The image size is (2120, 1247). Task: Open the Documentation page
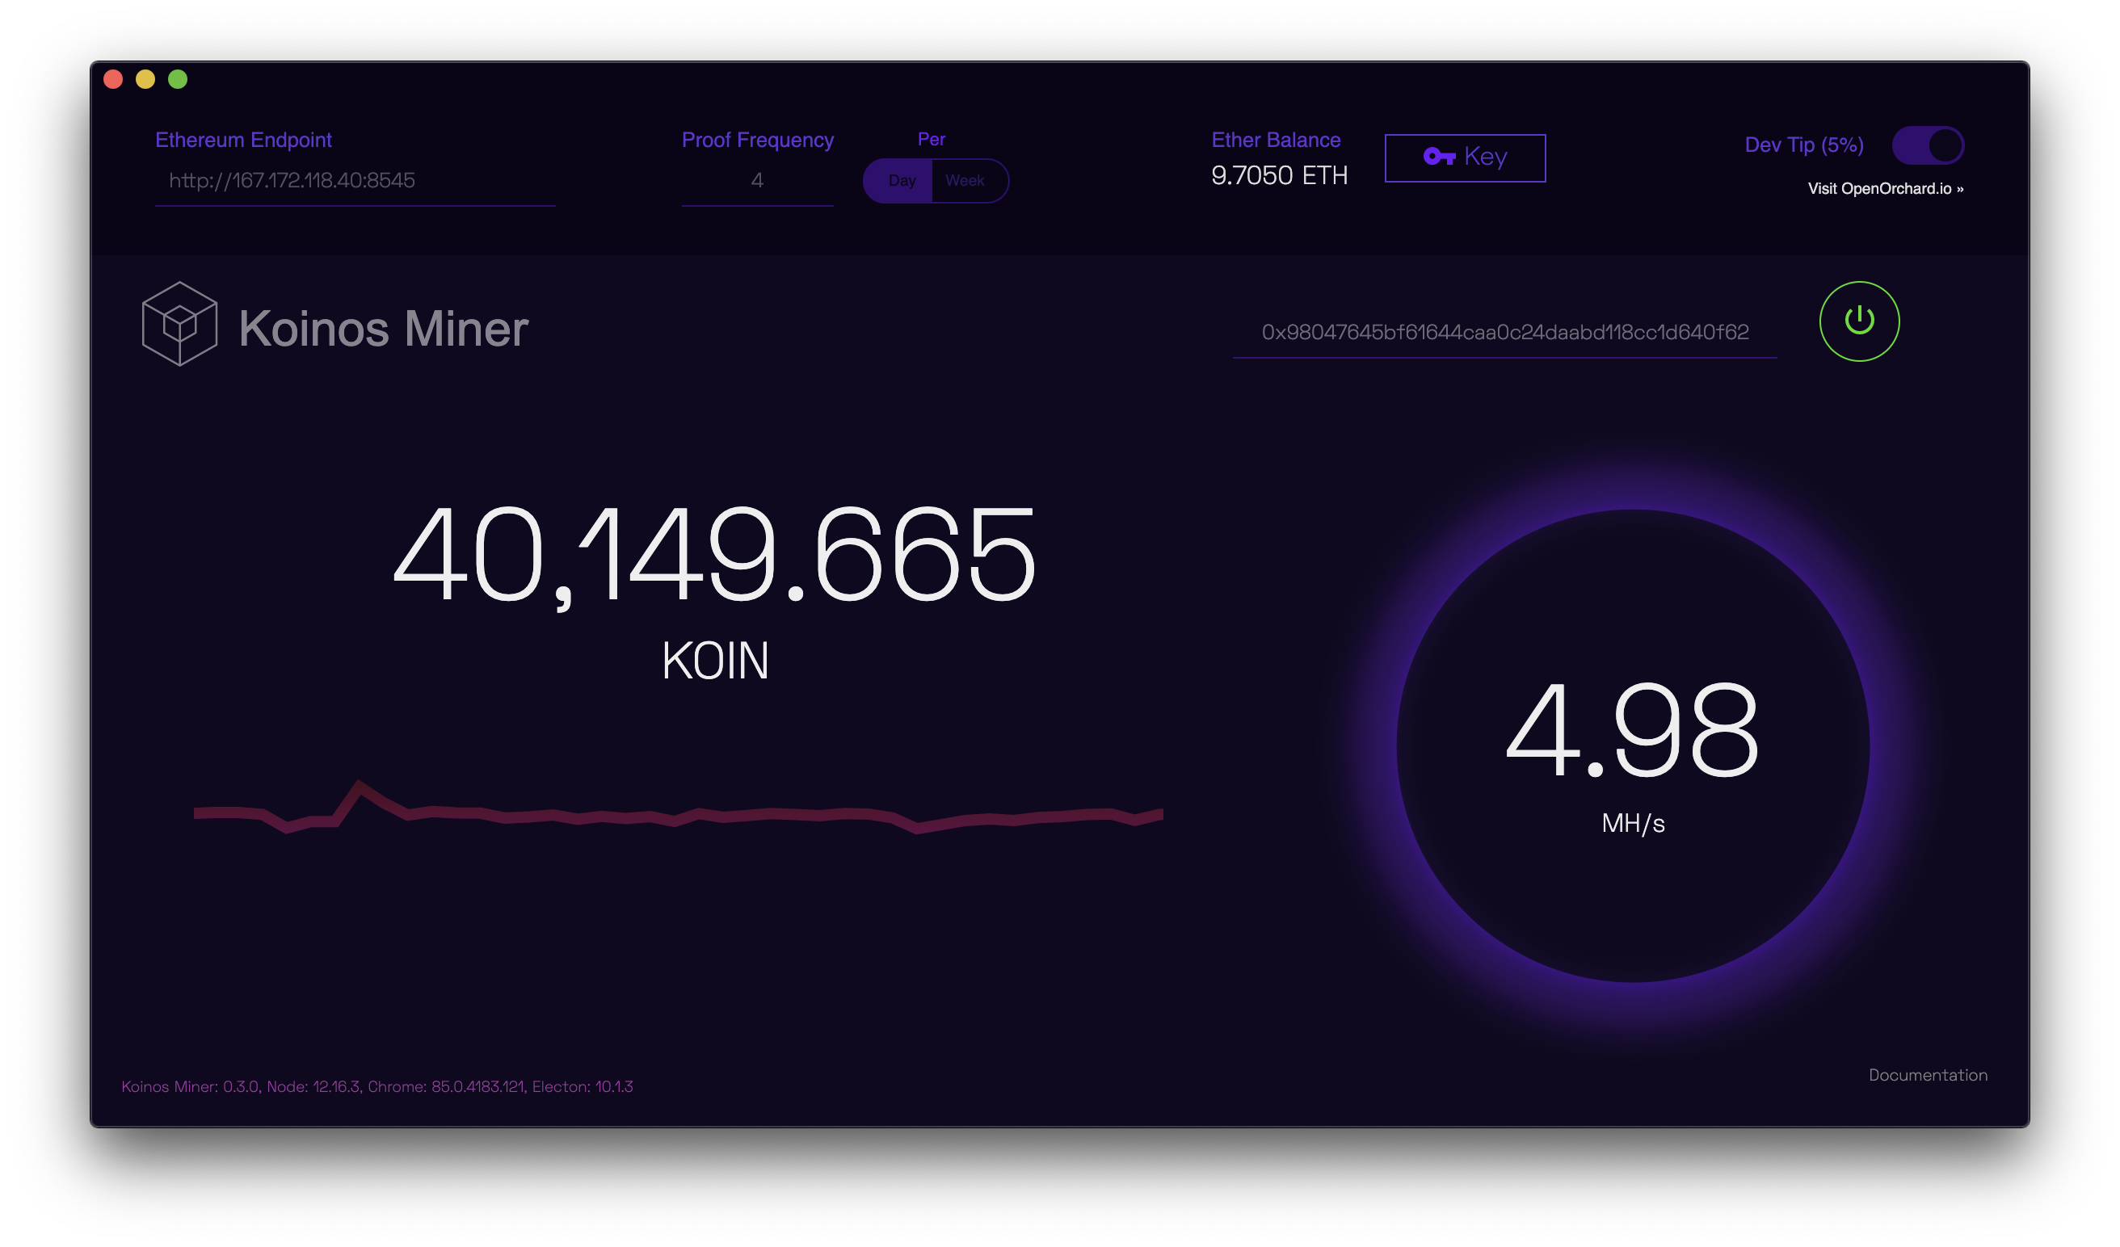[x=1928, y=1075]
